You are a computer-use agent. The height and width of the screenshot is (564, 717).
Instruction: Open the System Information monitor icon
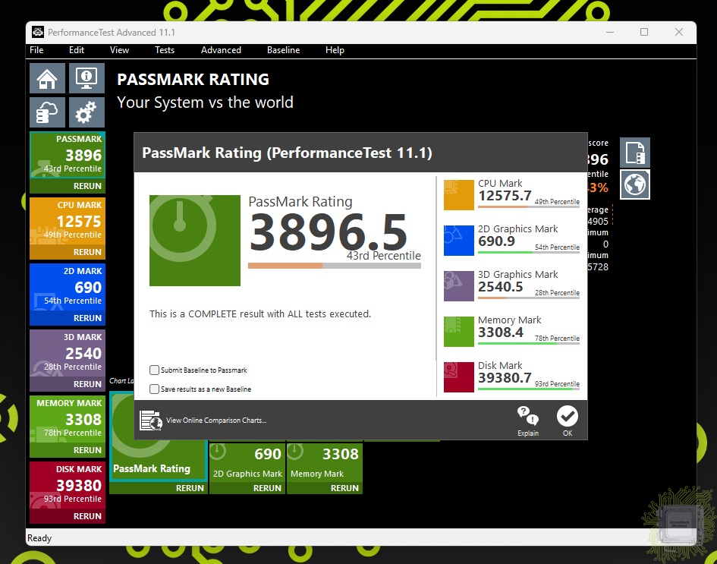(87, 78)
